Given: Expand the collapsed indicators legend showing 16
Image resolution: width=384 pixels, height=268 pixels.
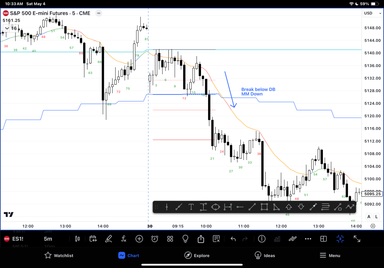Looking at the screenshot, I should 10,28.
